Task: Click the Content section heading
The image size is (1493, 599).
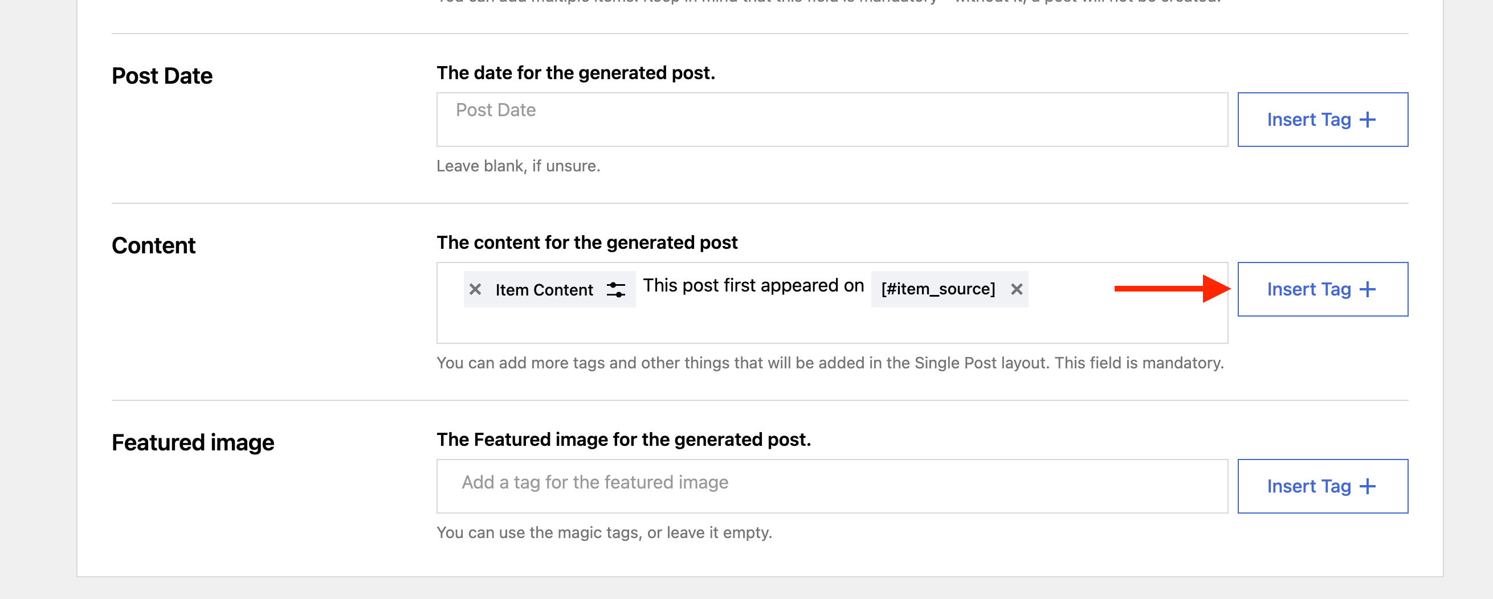Action: click(154, 245)
